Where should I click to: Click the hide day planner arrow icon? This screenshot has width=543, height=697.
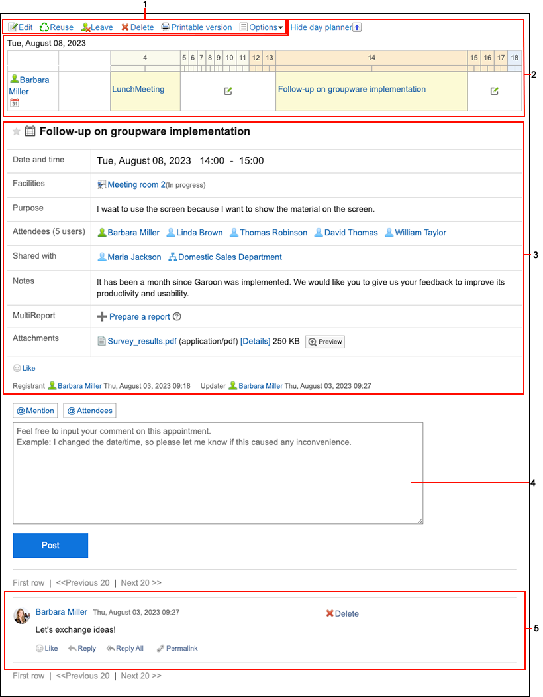(x=357, y=28)
